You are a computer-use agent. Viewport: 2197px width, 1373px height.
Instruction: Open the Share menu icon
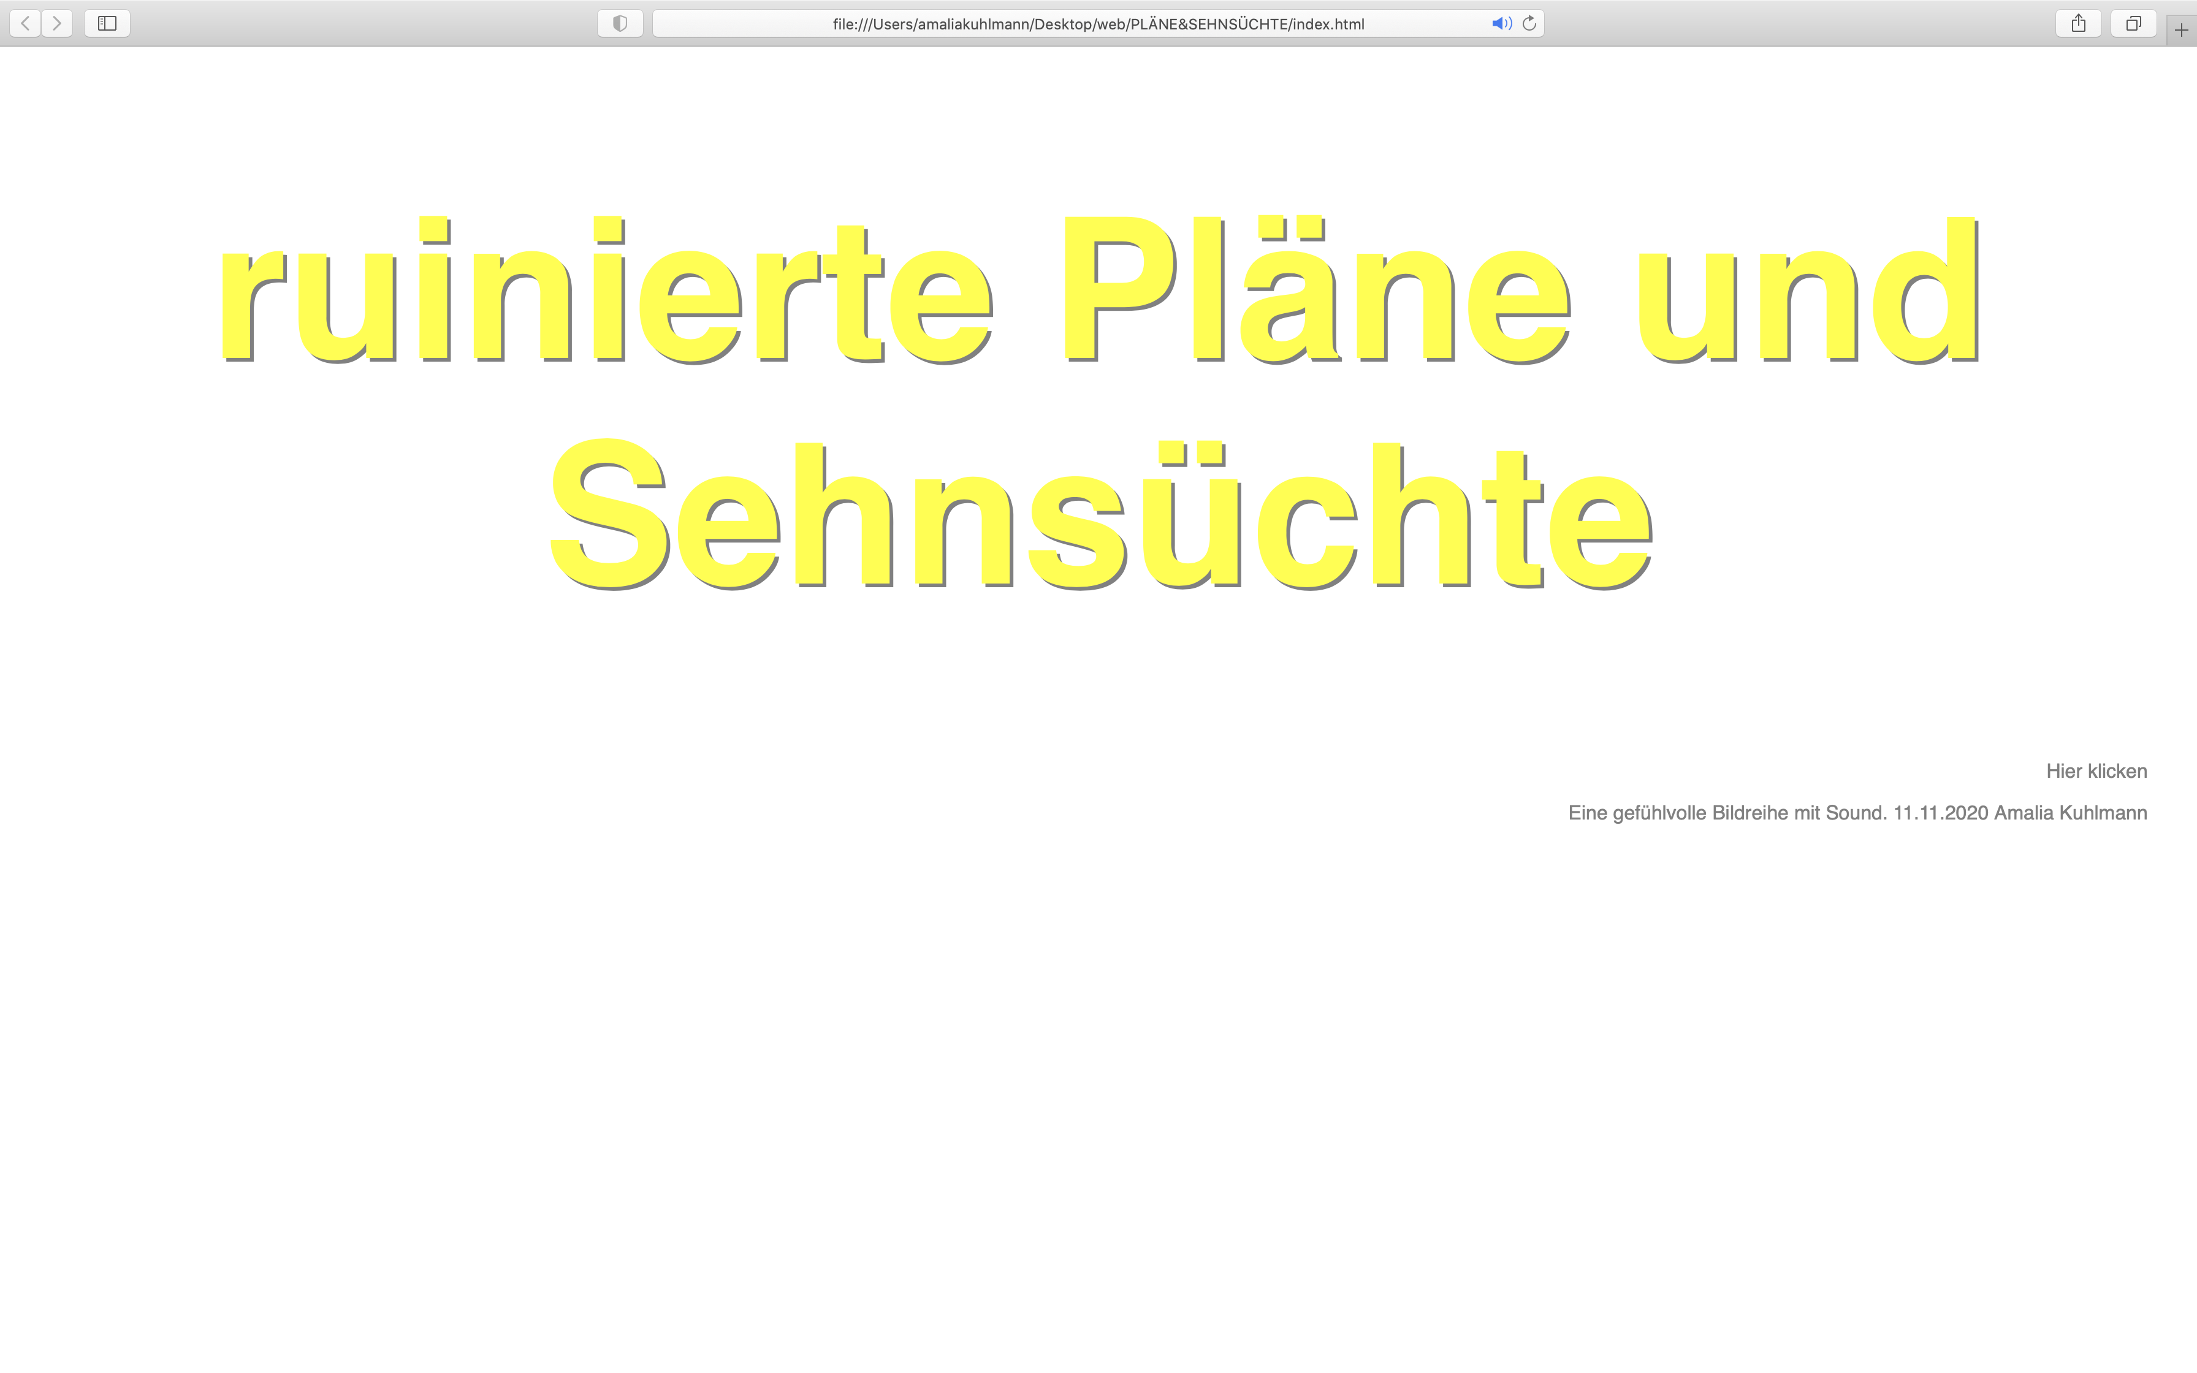pyautogui.click(x=2079, y=24)
